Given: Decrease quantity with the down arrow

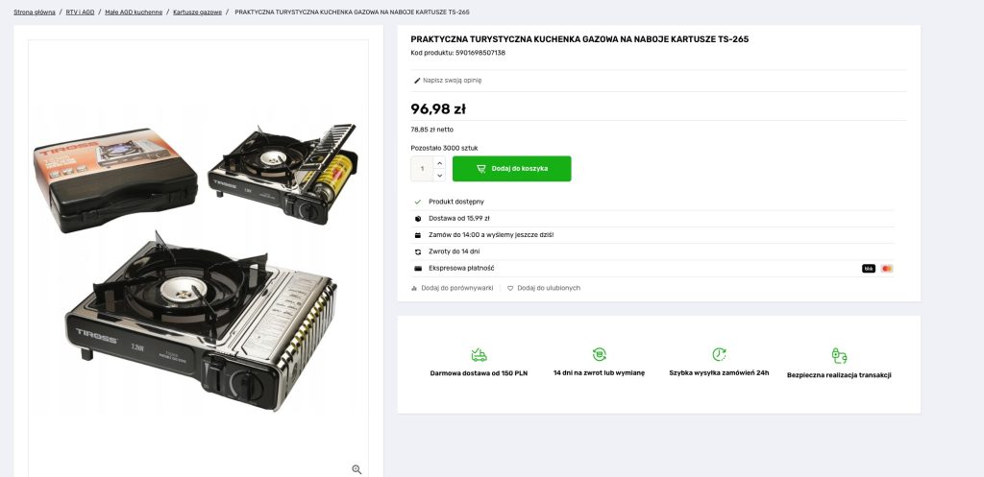Looking at the screenshot, I should pyautogui.click(x=440, y=176).
